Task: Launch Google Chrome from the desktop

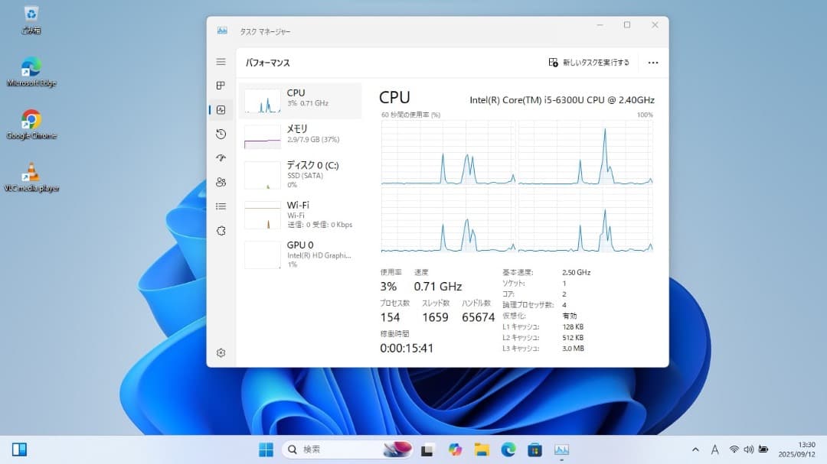Action: [x=31, y=118]
